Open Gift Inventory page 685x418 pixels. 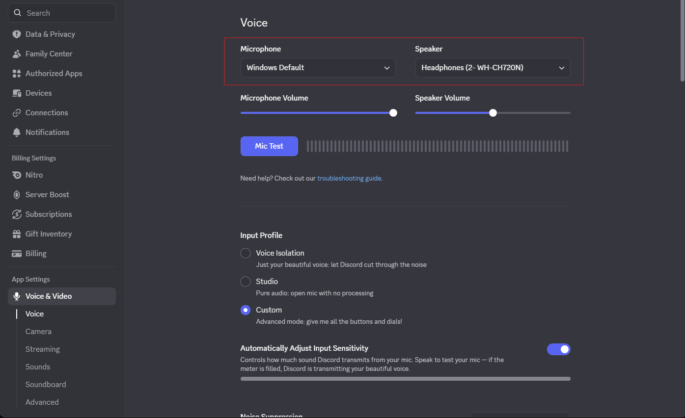tap(62, 234)
